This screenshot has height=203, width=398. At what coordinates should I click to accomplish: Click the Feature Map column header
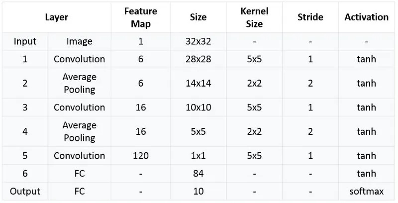point(141,17)
